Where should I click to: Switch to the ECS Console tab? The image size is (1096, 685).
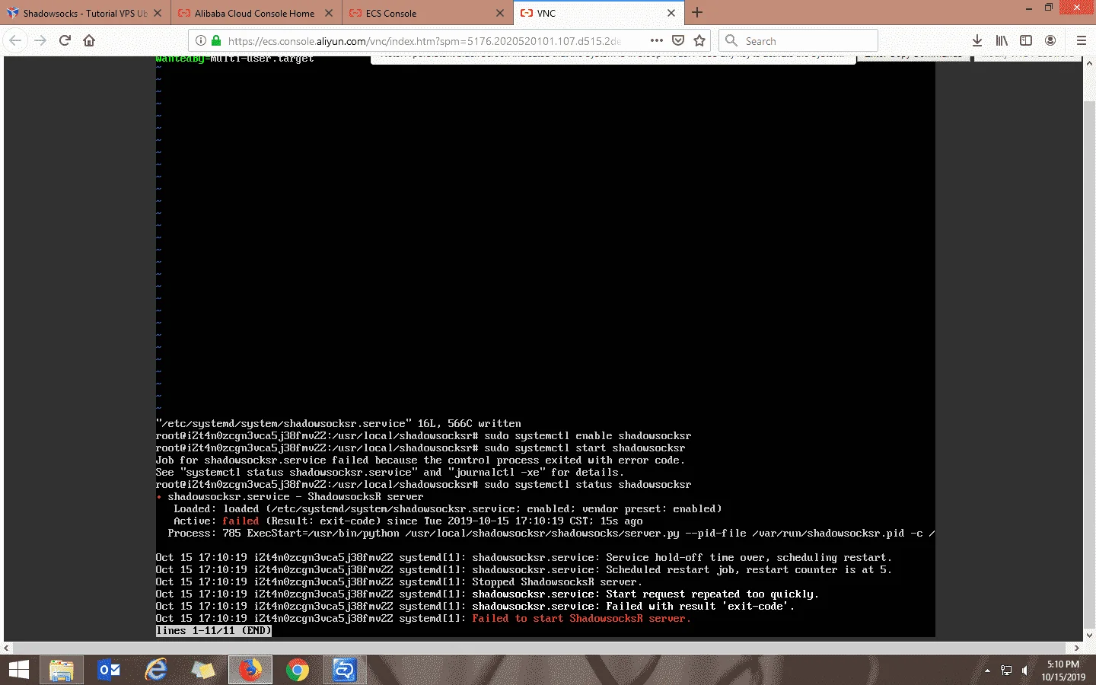coord(427,13)
